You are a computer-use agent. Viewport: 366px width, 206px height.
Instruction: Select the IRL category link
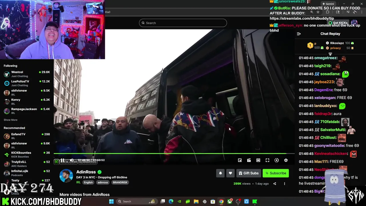[x=78, y=182]
